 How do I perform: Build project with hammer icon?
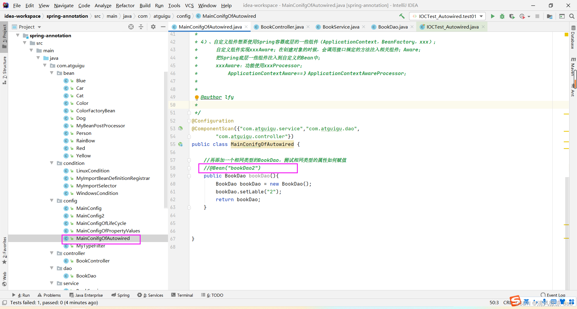402,16
